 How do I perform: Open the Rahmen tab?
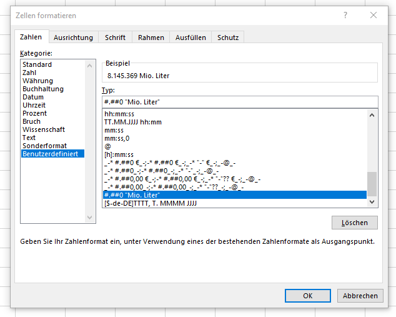[151, 38]
